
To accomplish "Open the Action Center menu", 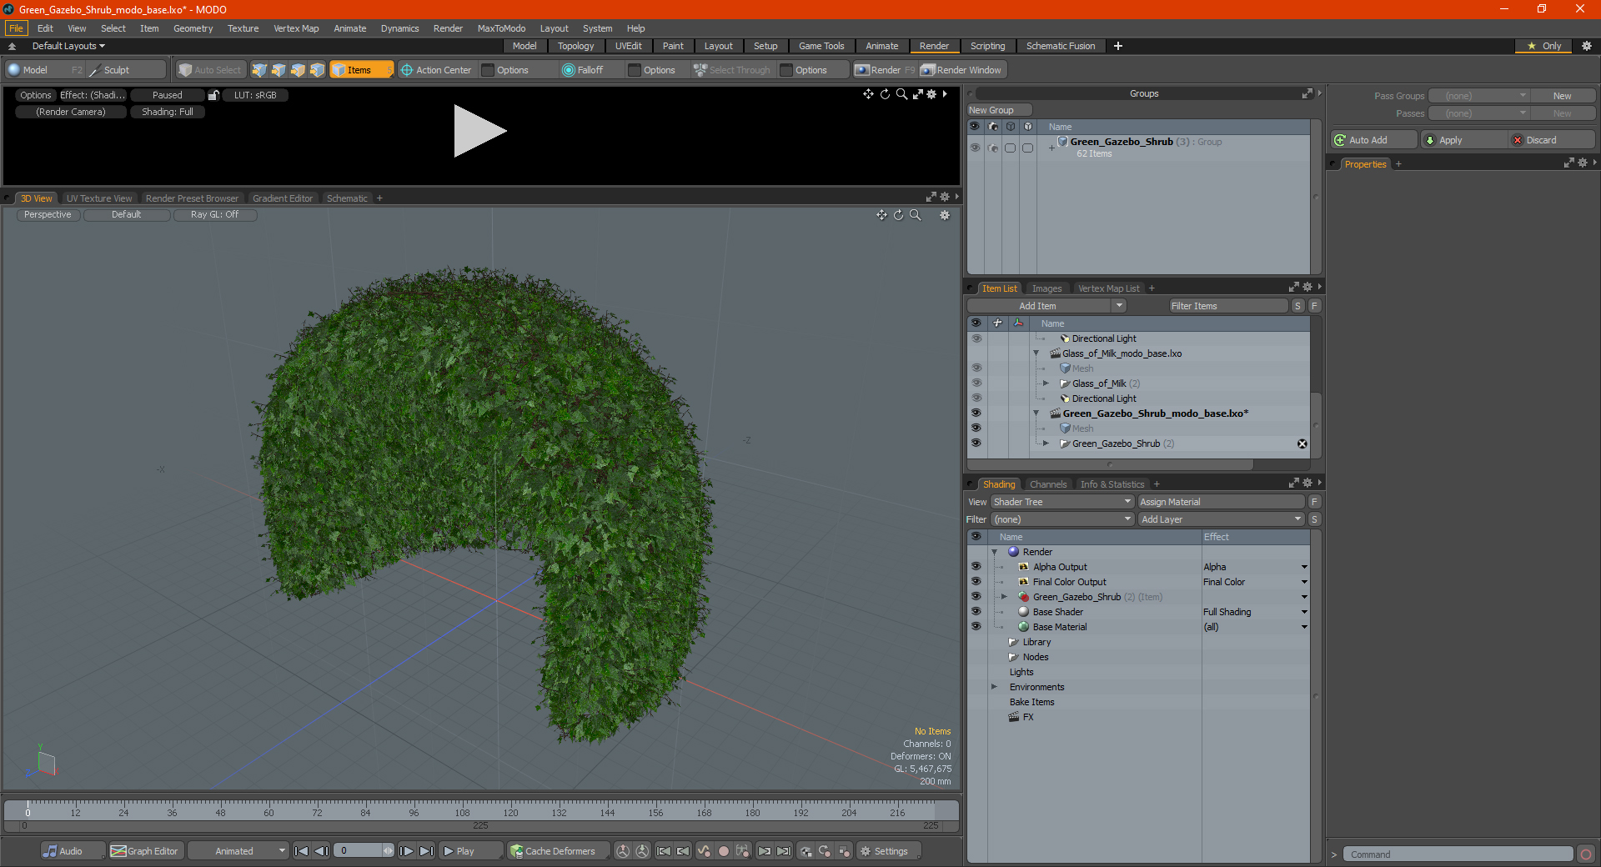I will [436, 70].
